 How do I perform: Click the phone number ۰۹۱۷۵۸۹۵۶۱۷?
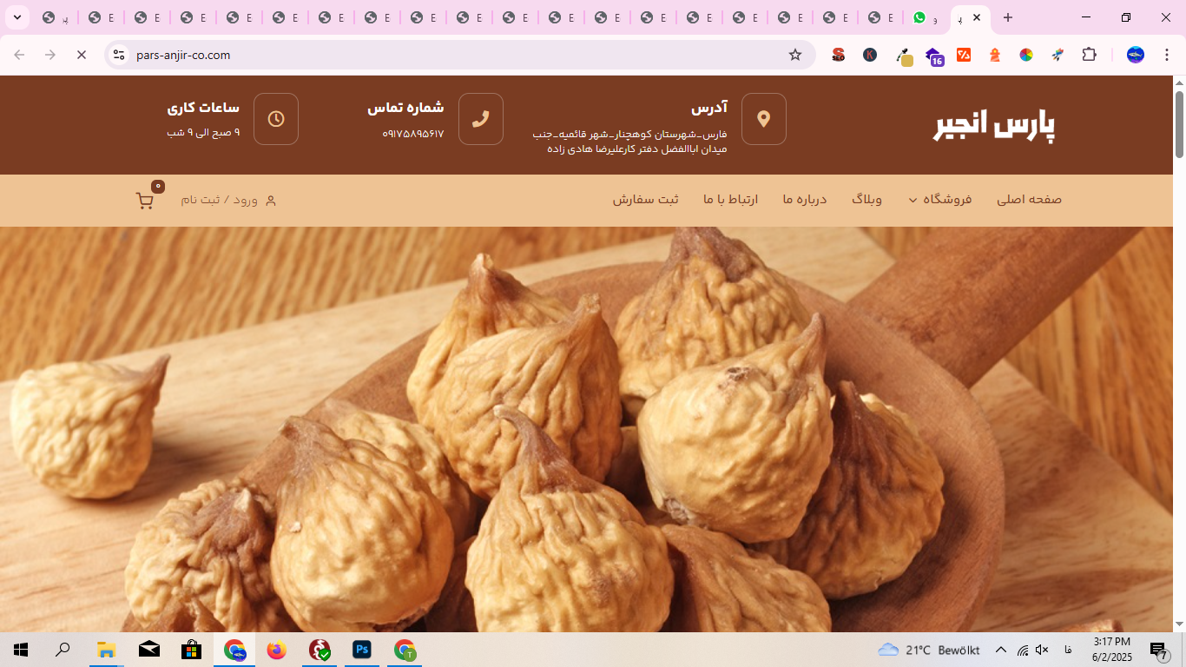[413, 134]
